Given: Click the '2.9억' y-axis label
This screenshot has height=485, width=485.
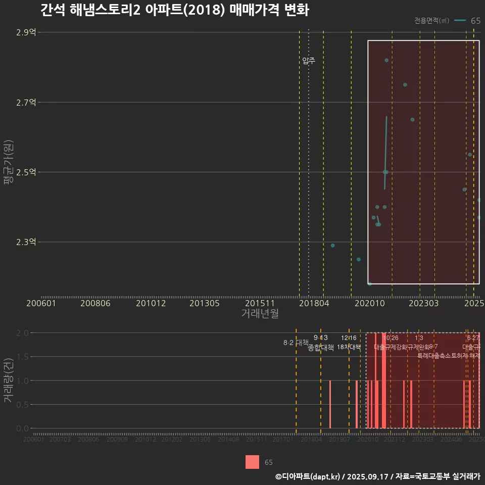Looking at the screenshot, I should [26, 32].
